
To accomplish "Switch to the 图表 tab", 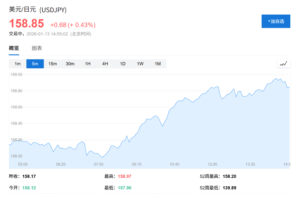I will tap(38, 48).
